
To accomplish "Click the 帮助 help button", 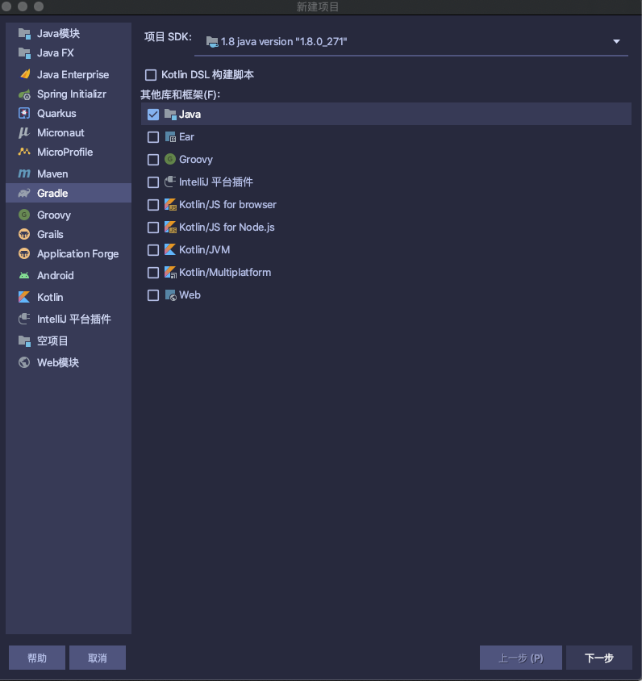I will (x=37, y=658).
